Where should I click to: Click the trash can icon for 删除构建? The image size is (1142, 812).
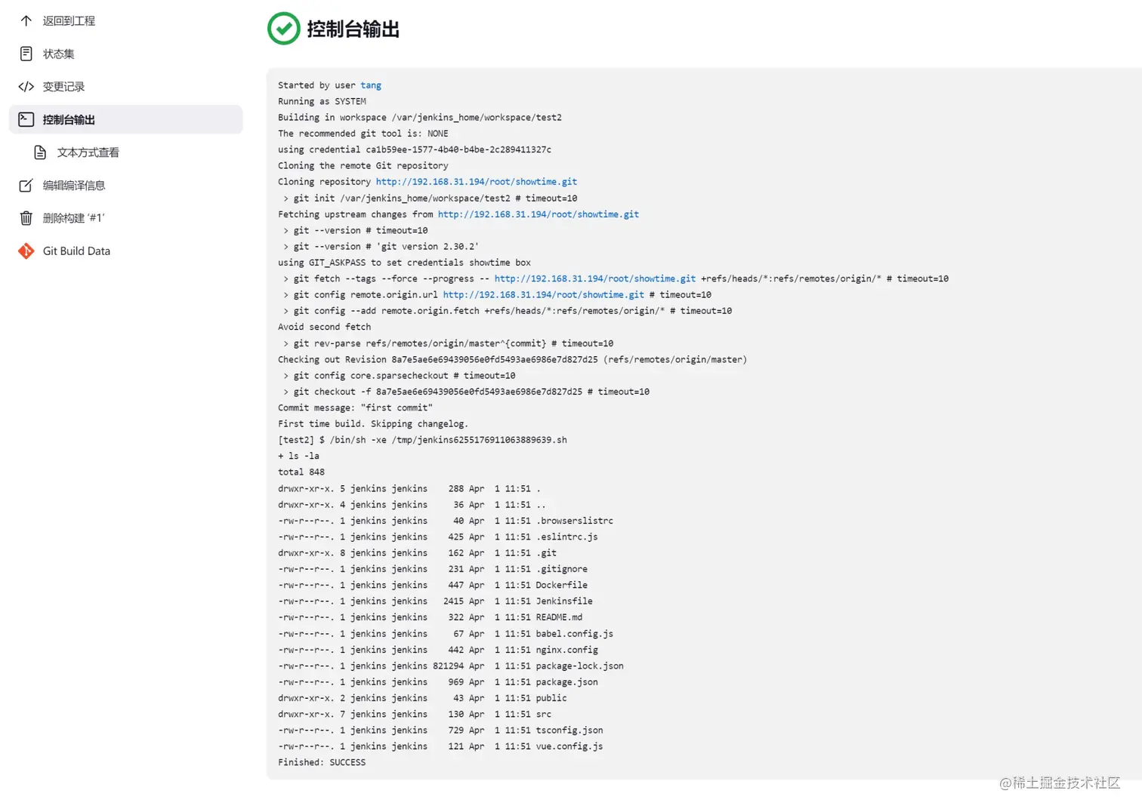[26, 218]
